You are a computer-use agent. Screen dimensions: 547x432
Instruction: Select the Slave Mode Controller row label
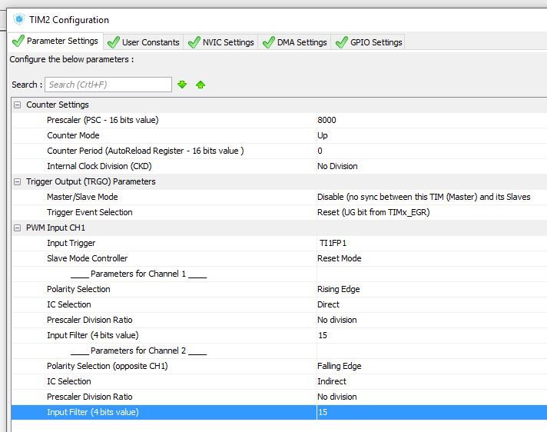click(88, 258)
